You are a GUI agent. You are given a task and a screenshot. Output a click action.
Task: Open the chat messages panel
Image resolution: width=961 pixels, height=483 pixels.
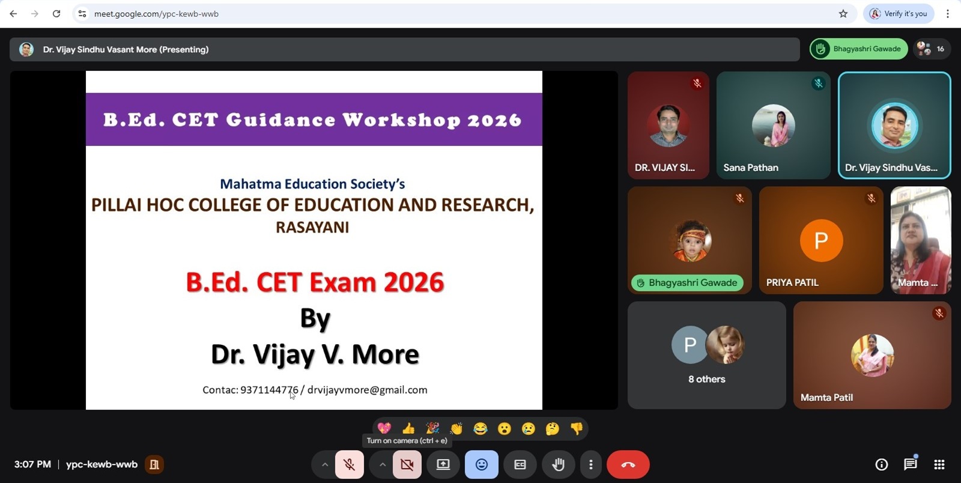pyautogui.click(x=910, y=464)
